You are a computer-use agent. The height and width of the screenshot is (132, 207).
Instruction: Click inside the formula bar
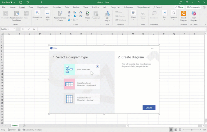click(x=121, y=29)
